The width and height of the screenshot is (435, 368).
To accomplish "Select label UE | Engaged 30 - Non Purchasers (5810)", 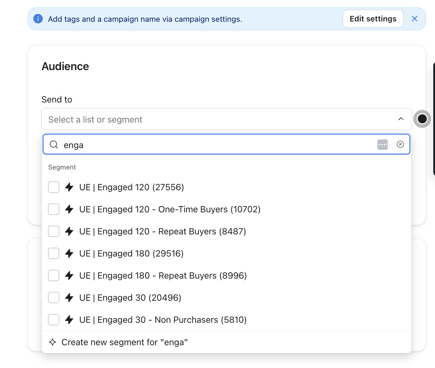I will point(163,320).
